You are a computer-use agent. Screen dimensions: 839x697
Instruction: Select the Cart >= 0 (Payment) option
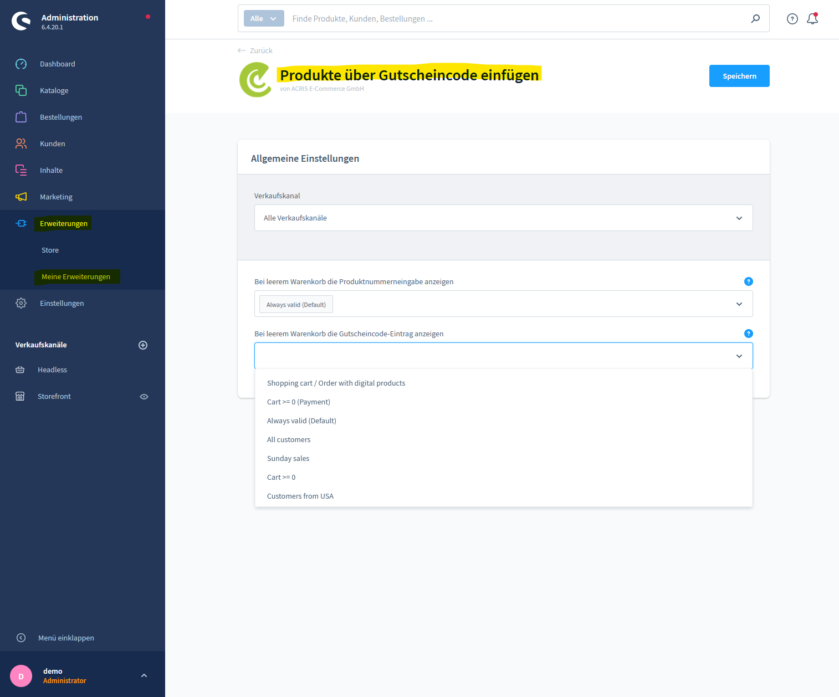click(x=504, y=402)
